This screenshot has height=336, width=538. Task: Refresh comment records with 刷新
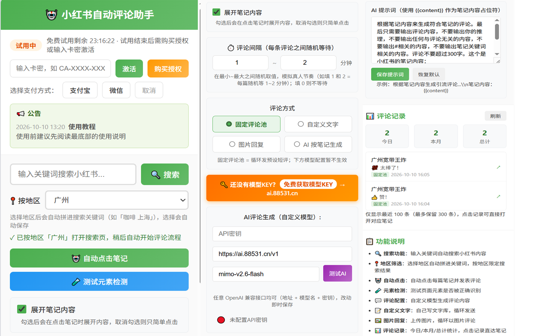pyautogui.click(x=496, y=116)
